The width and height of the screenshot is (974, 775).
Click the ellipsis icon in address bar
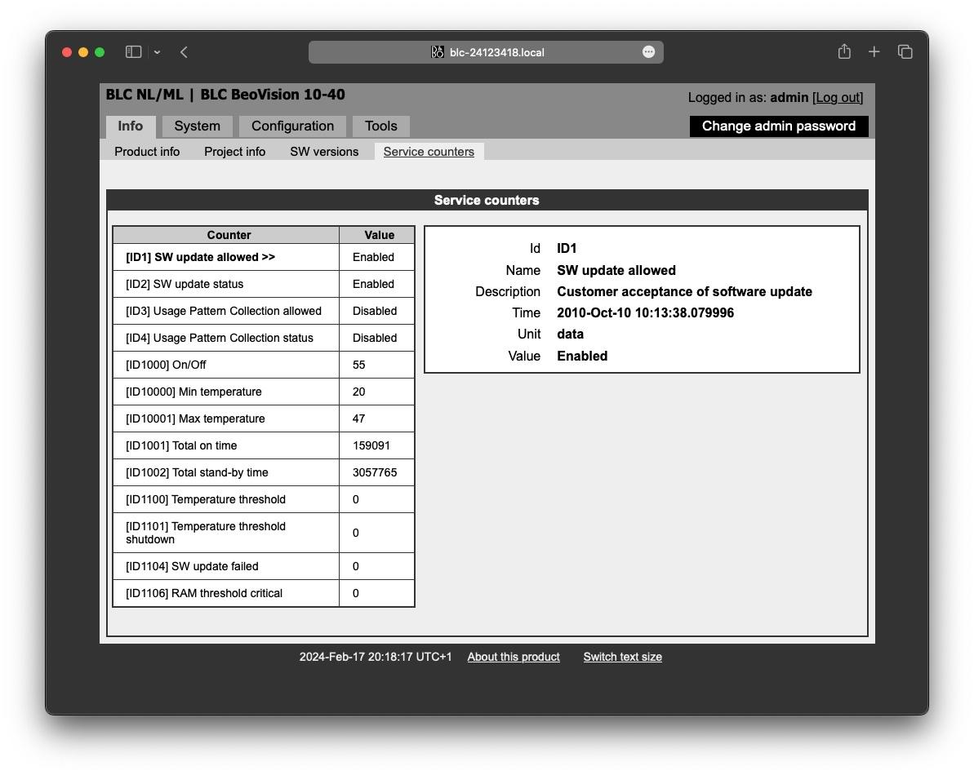(648, 52)
